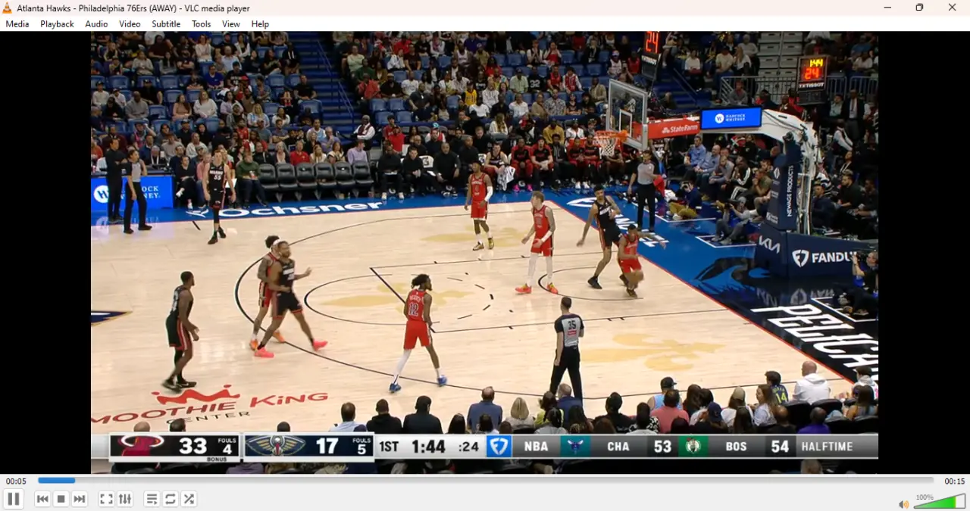Restore down the VLC window
This screenshot has width=970, height=511.
919,8
